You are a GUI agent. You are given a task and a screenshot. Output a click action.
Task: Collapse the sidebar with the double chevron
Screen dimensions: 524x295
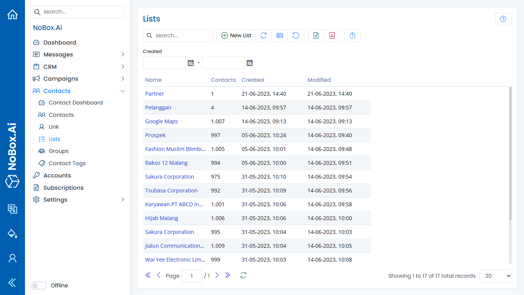pyautogui.click(x=12, y=283)
